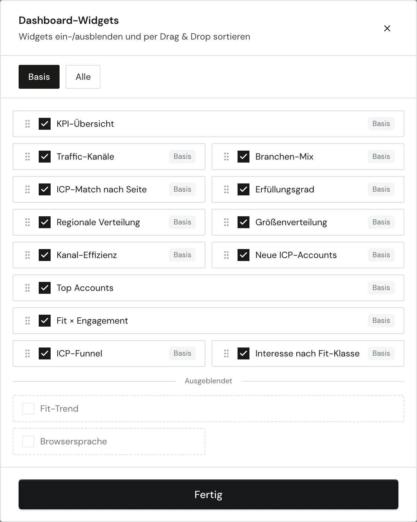
Task: Click the Basis badge on Top Accounts row
Action: [x=381, y=288]
